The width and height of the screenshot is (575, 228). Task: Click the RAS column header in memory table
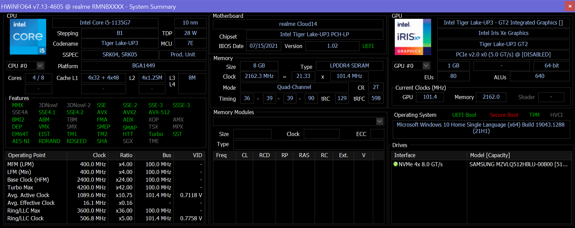(x=304, y=155)
